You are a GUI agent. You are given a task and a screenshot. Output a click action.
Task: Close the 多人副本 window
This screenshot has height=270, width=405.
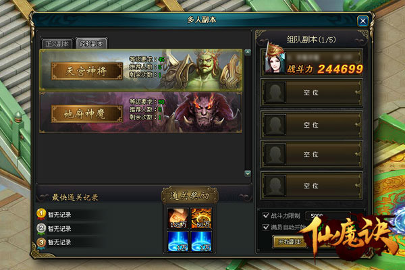coord(363,21)
